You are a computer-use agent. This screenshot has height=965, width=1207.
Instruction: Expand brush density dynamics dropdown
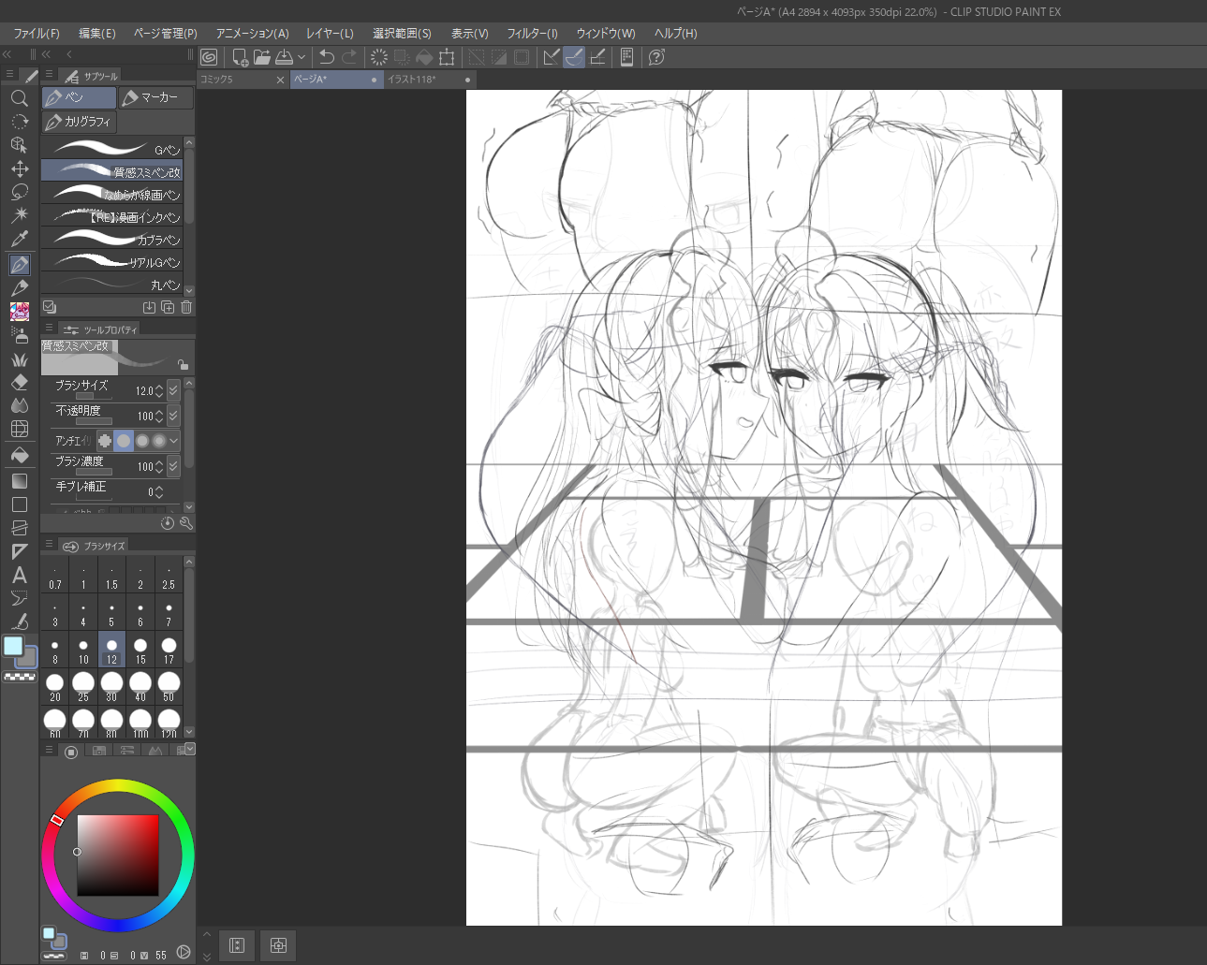point(173,466)
